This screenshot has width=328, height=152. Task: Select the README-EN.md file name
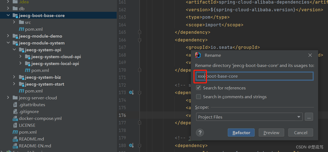click(x=35, y=146)
